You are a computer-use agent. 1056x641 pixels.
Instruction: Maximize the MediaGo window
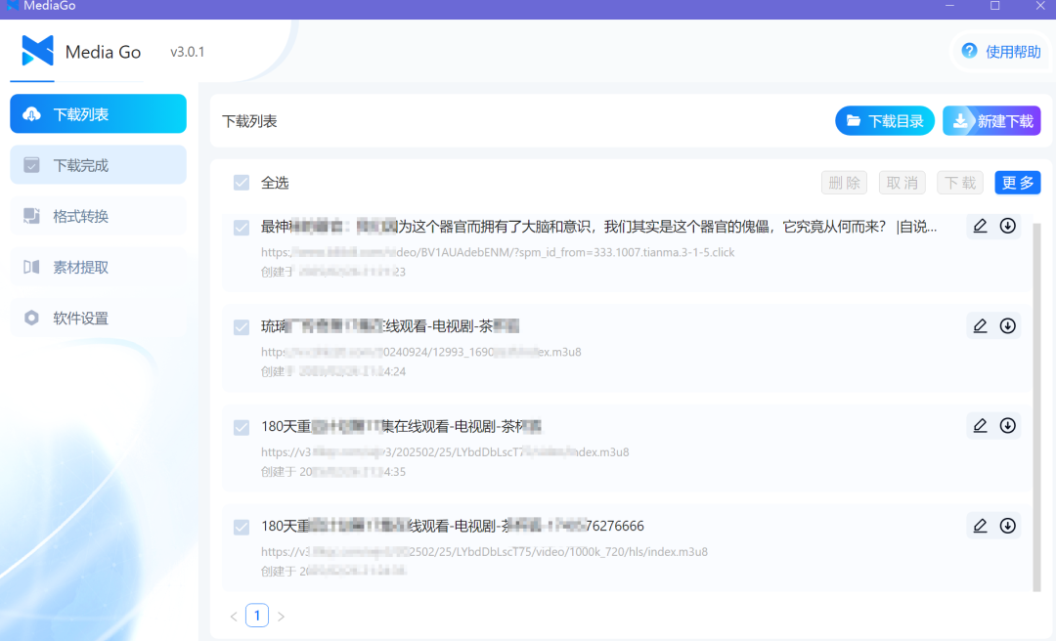pos(994,6)
